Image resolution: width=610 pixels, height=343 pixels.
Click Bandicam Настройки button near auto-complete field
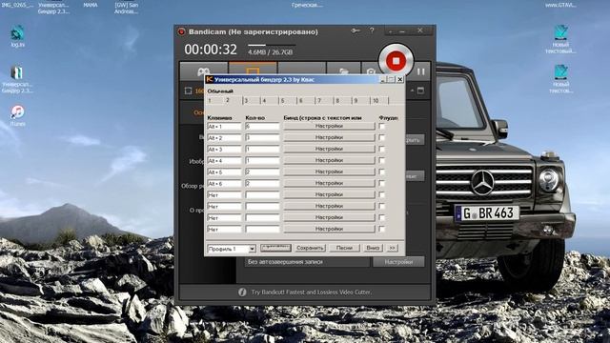pos(398,262)
